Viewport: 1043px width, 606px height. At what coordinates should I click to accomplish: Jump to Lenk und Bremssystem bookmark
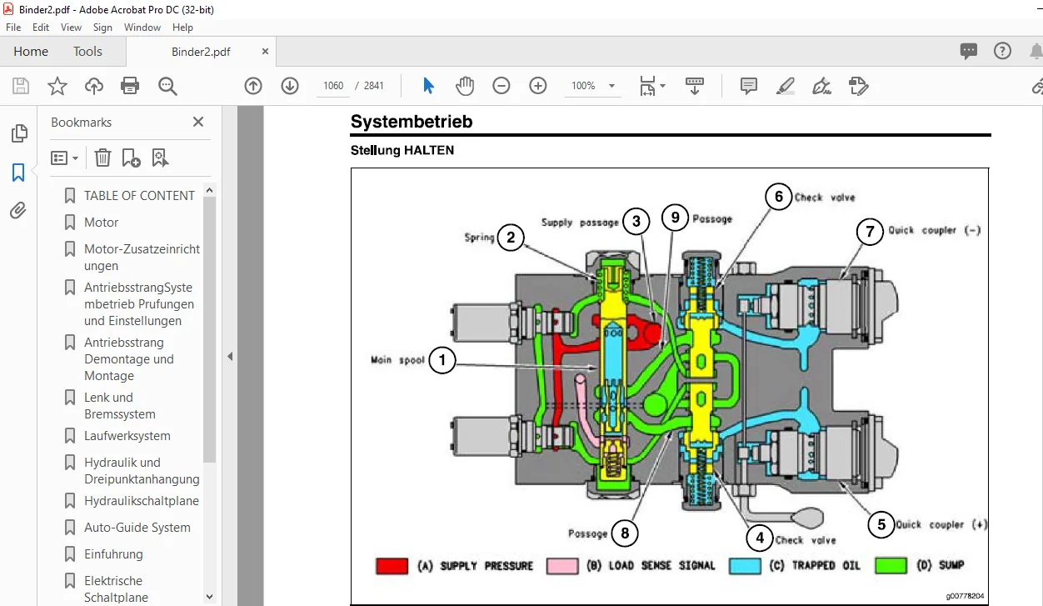tap(120, 405)
